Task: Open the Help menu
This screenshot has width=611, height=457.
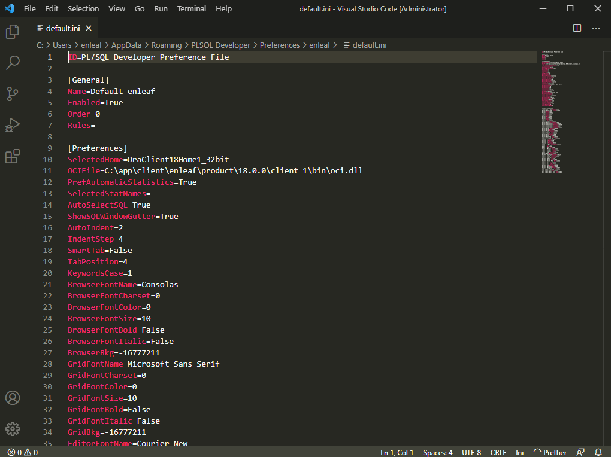Action: point(223,8)
